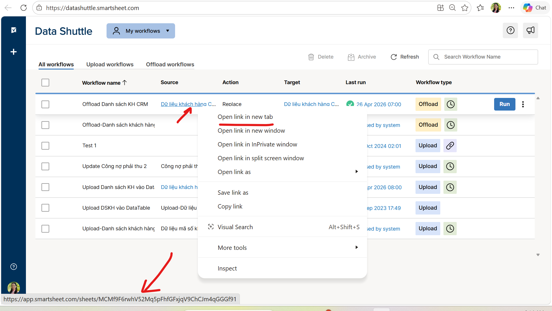Screen dimensions: 552x311
Task: Check the Offload-Danh sách khách hàng row
Action: tap(45, 125)
